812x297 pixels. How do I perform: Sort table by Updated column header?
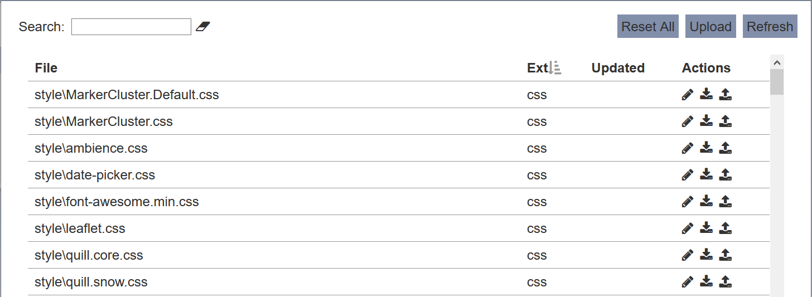tap(618, 68)
